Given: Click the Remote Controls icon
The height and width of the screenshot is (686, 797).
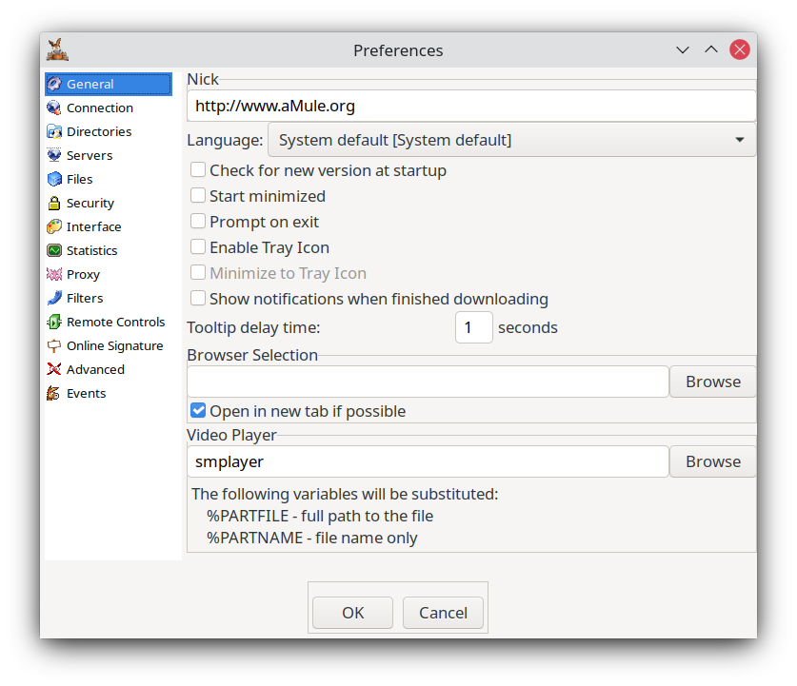Looking at the screenshot, I should click(54, 322).
